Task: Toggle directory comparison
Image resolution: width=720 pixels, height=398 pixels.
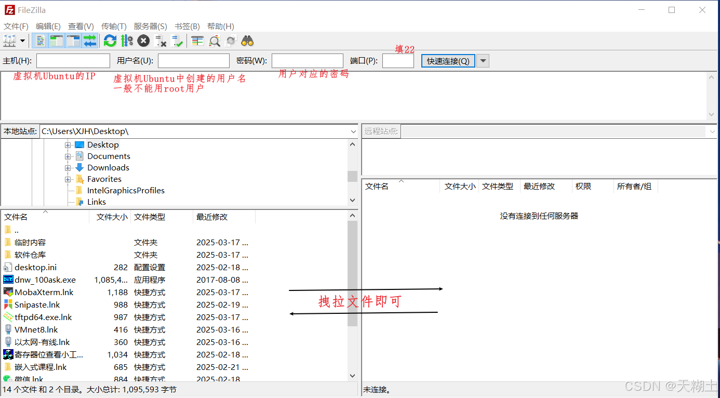Action: 215,41
